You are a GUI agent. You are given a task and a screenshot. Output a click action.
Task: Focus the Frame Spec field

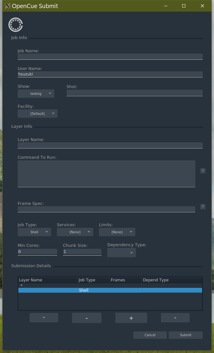click(x=106, y=209)
